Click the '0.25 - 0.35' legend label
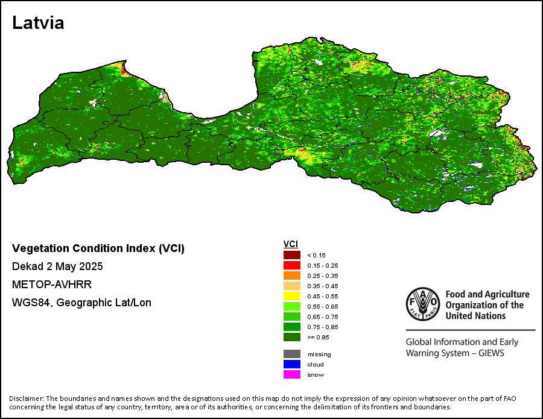 coord(323,276)
